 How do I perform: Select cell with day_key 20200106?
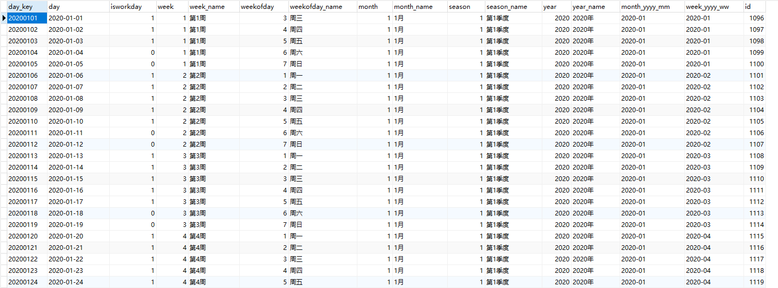[27, 76]
